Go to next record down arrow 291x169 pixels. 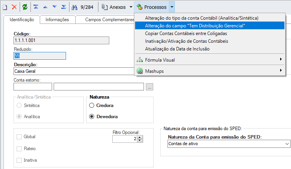click(54, 7)
